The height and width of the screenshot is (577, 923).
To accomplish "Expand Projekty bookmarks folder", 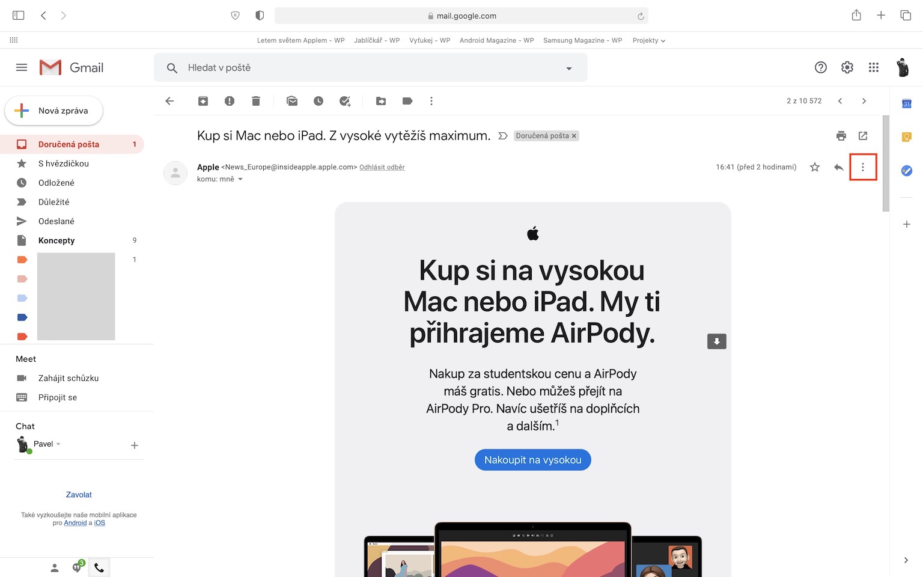I will point(649,40).
